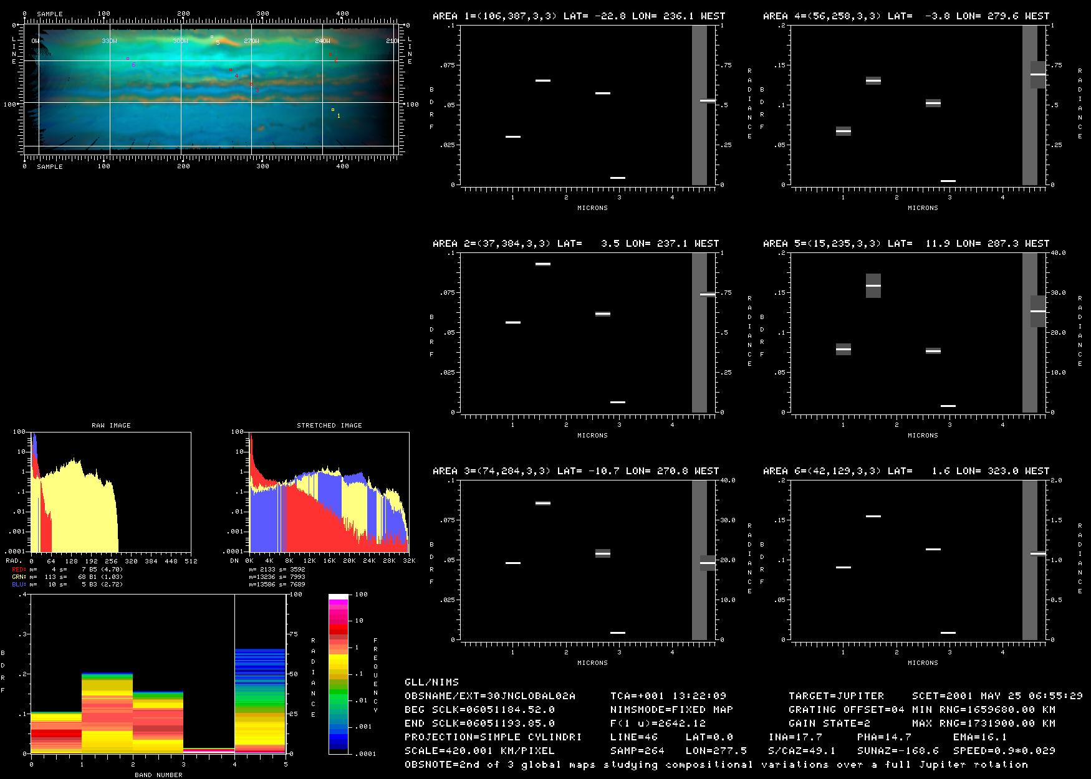Viewport: 1091px width, 779px height.
Task: Click the "STRETCHED IMAGE" histogram title
Action: (329, 426)
